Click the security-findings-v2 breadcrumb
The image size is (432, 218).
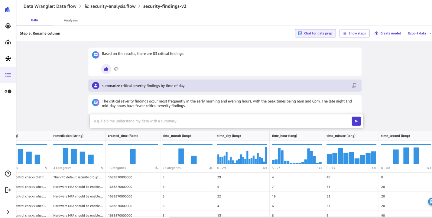tap(165, 6)
